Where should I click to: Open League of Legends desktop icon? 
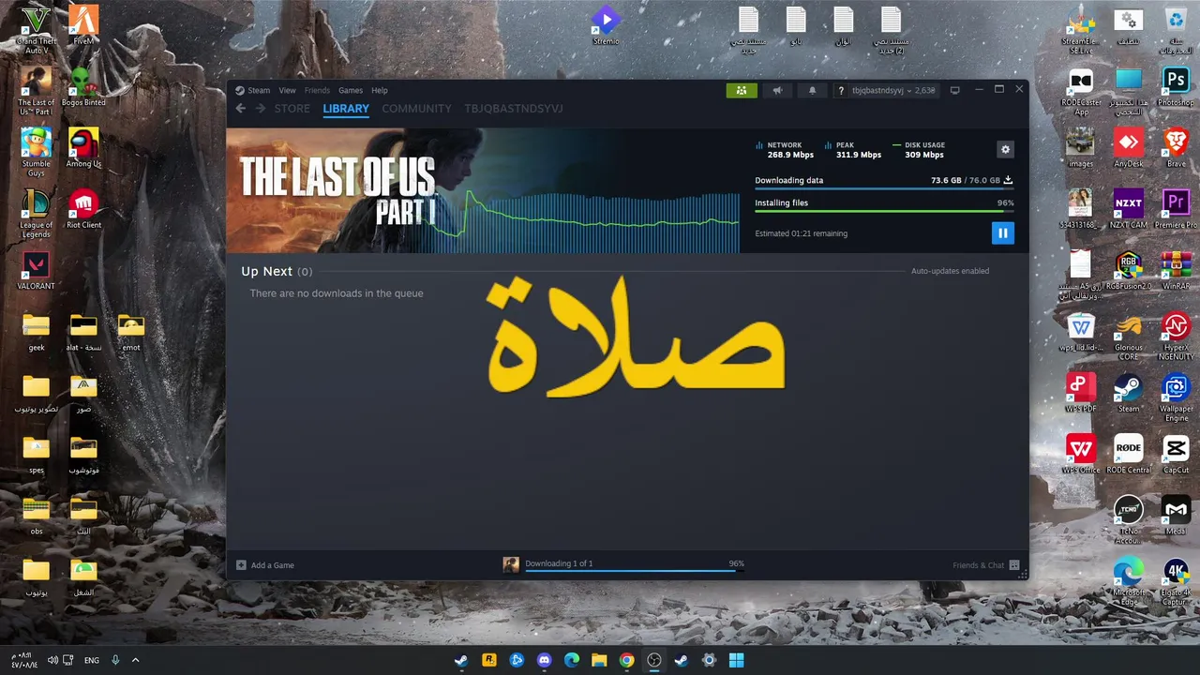[x=36, y=214]
